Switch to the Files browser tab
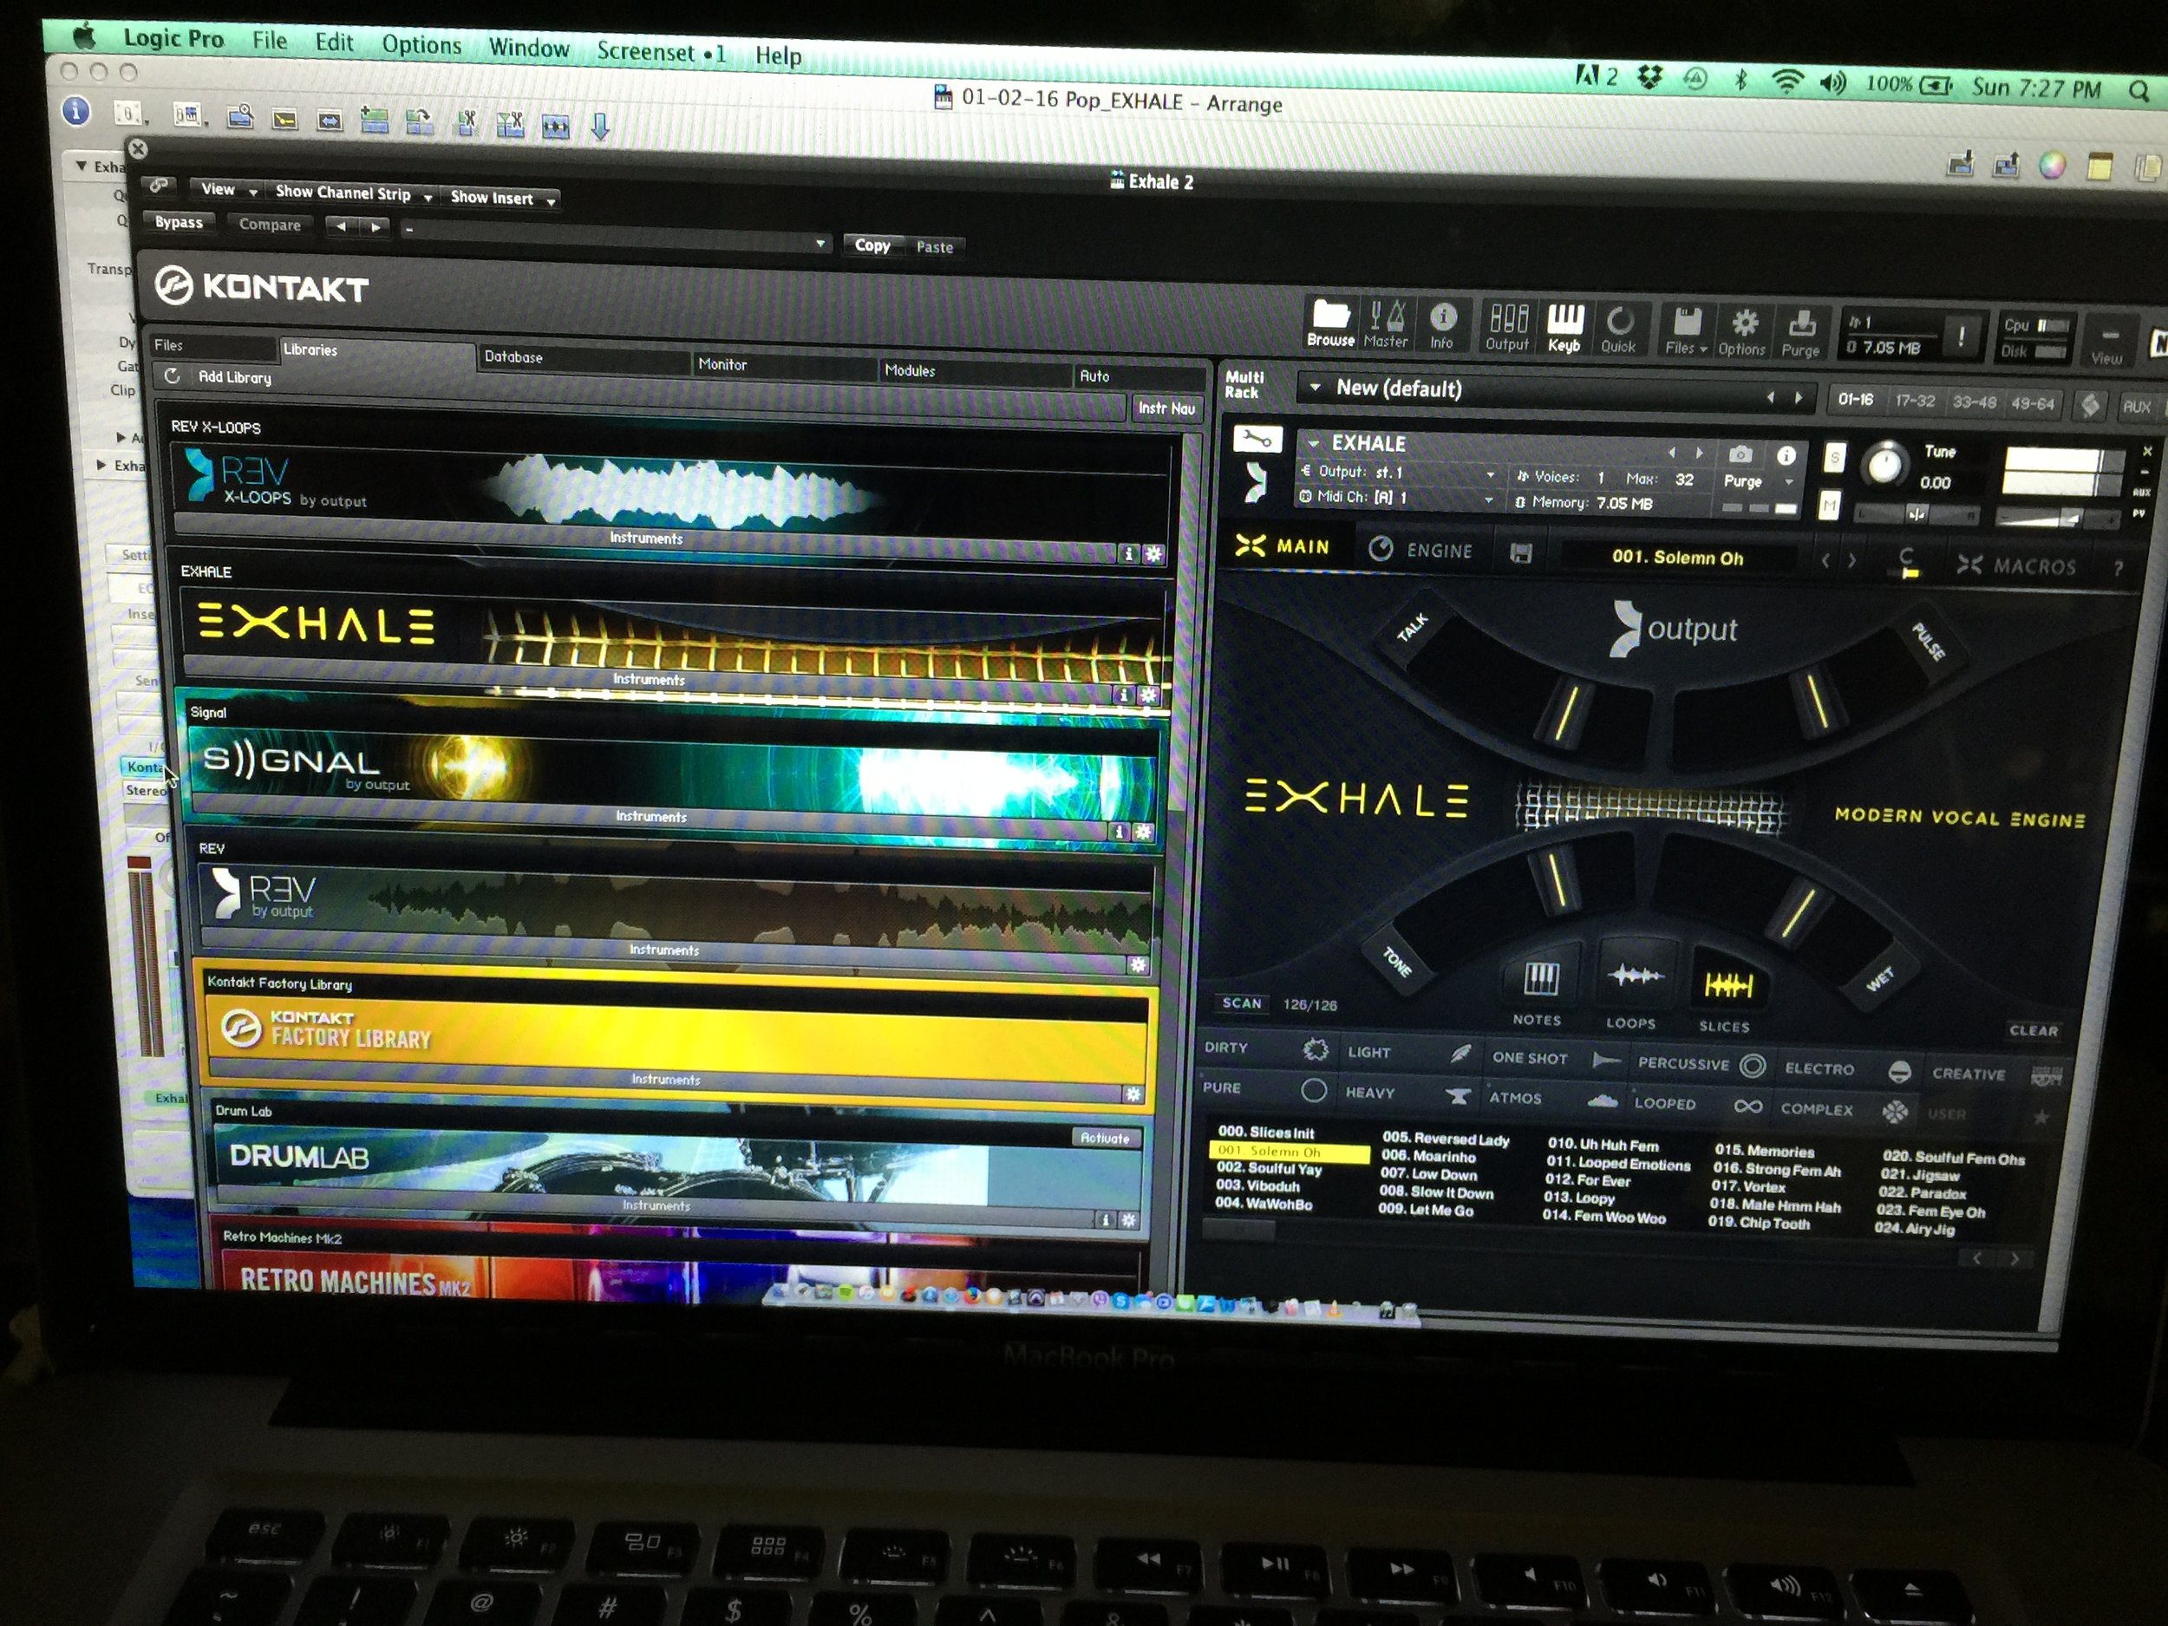This screenshot has width=2168, height=1626. pos(213,345)
